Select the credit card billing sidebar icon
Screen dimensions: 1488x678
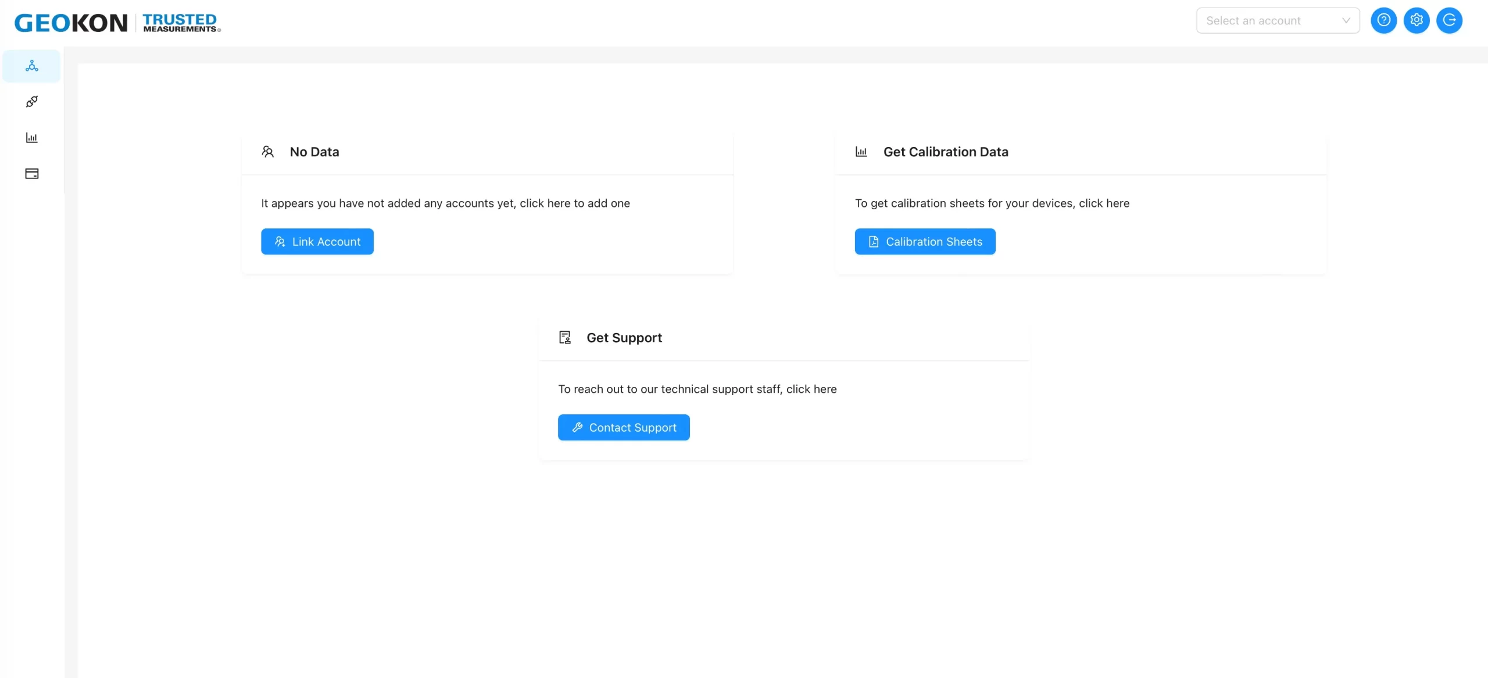32,174
